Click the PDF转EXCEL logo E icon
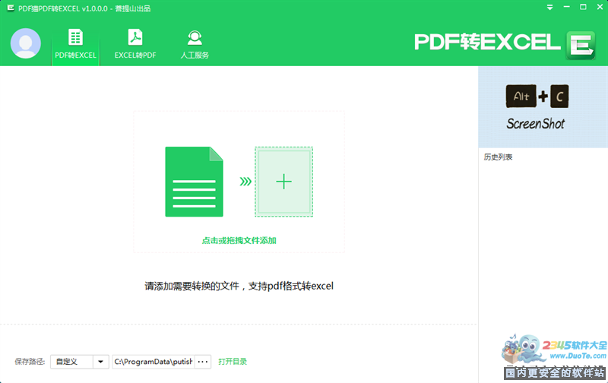The image size is (608, 383). coord(581,46)
